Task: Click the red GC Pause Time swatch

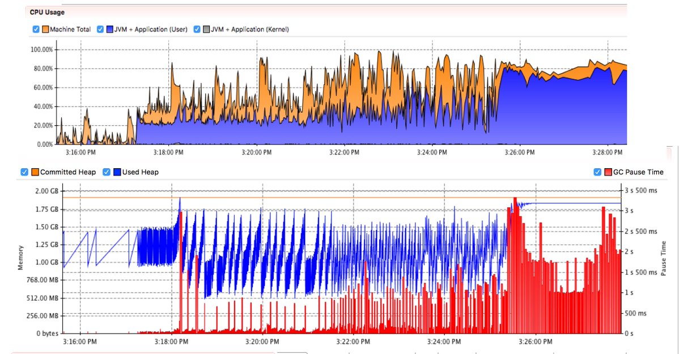Action: 608,172
